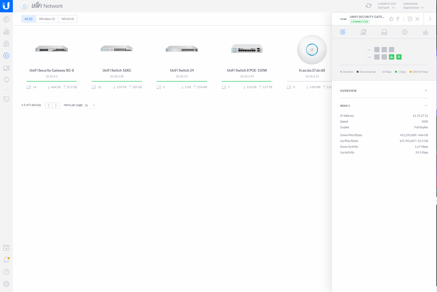This screenshot has height=292, width=437.
Task: Open the Alerts bell icon
Action: (x=6, y=260)
